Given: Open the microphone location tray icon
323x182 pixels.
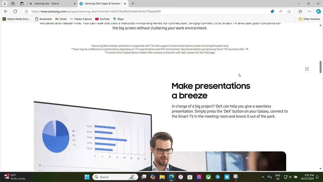Looking at the screenshot, I should pos(270,177).
